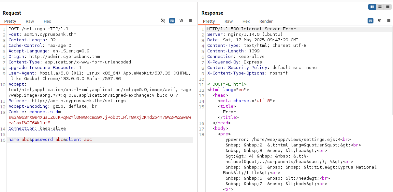
Task: Click the Date response header line
Action: (253, 40)
